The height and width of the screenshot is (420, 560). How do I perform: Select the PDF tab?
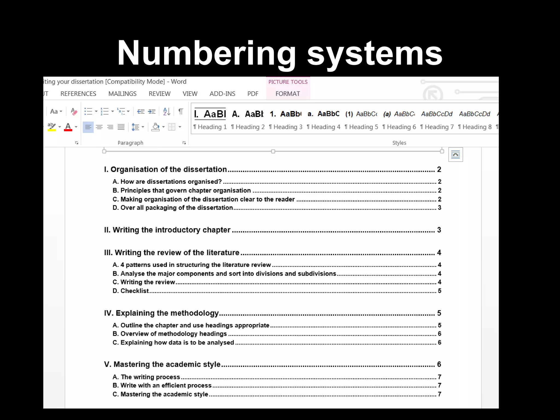click(x=253, y=94)
